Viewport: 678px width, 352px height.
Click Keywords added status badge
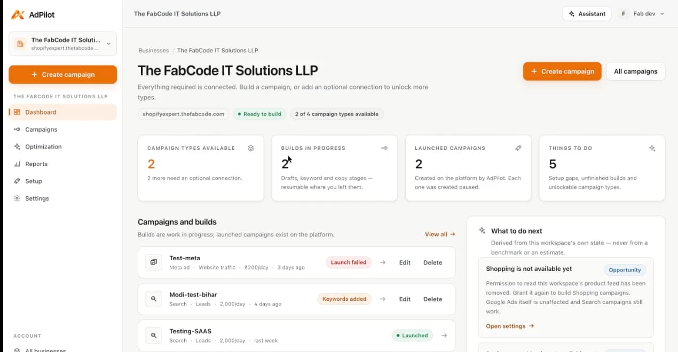(x=344, y=299)
